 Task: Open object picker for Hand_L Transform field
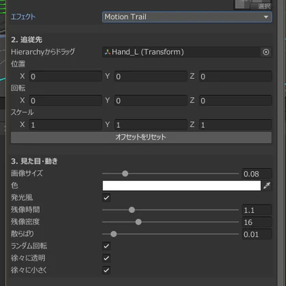(265, 52)
